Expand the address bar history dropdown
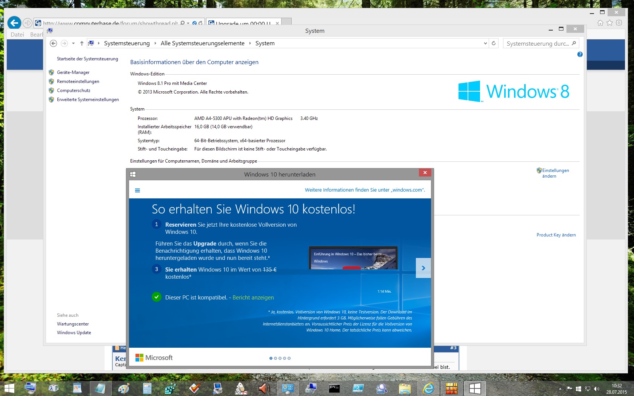634x396 pixels. (485, 43)
